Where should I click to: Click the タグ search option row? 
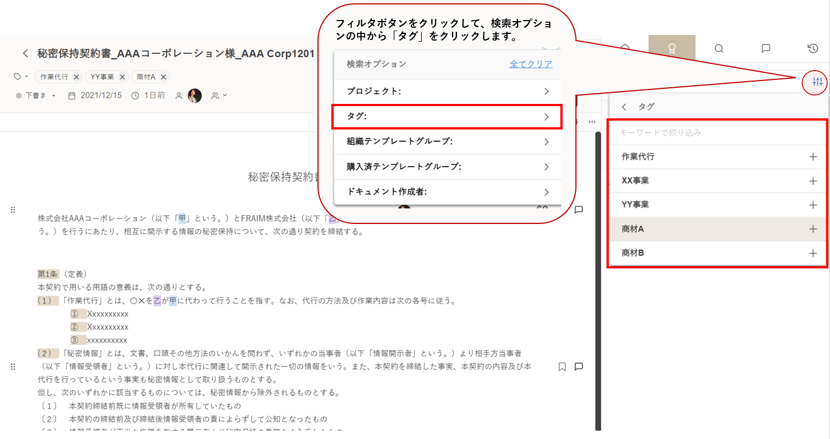[x=447, y=117]
